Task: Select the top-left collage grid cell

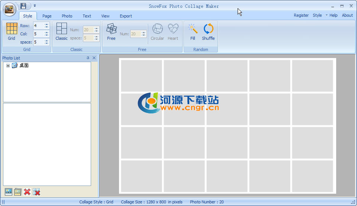Action: click(141, 75)
